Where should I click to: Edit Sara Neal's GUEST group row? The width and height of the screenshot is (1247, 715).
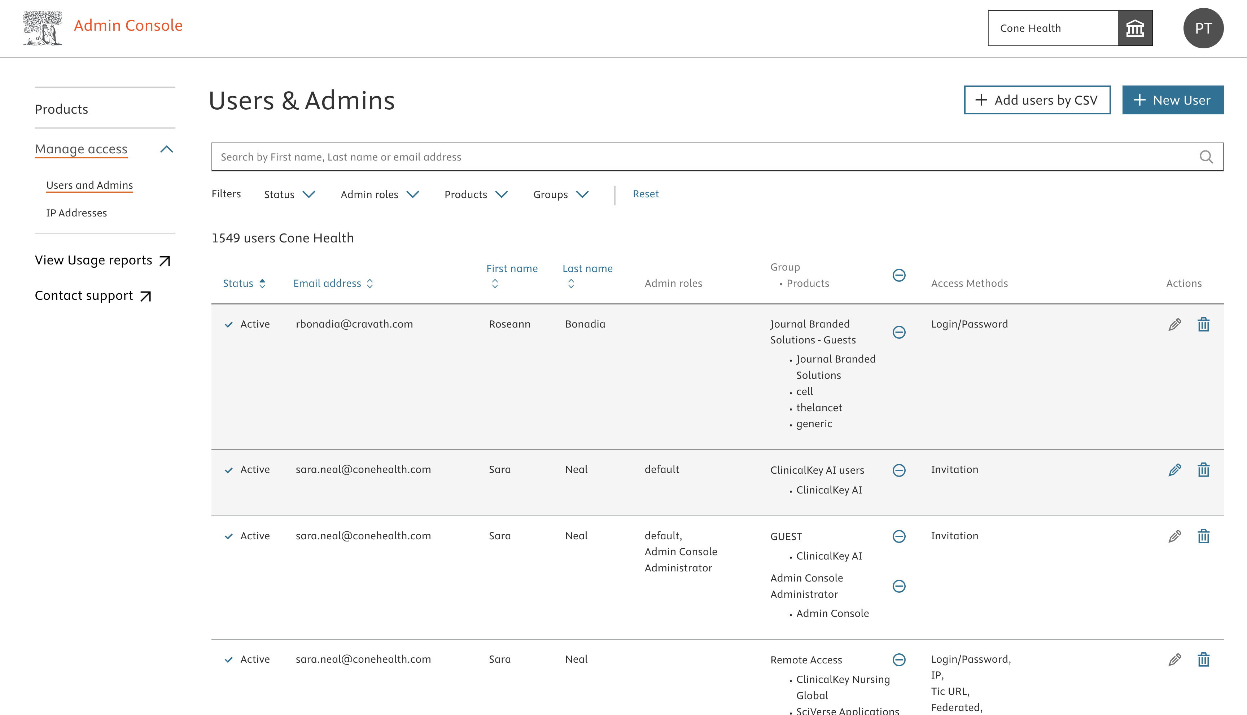[1174, 536]
